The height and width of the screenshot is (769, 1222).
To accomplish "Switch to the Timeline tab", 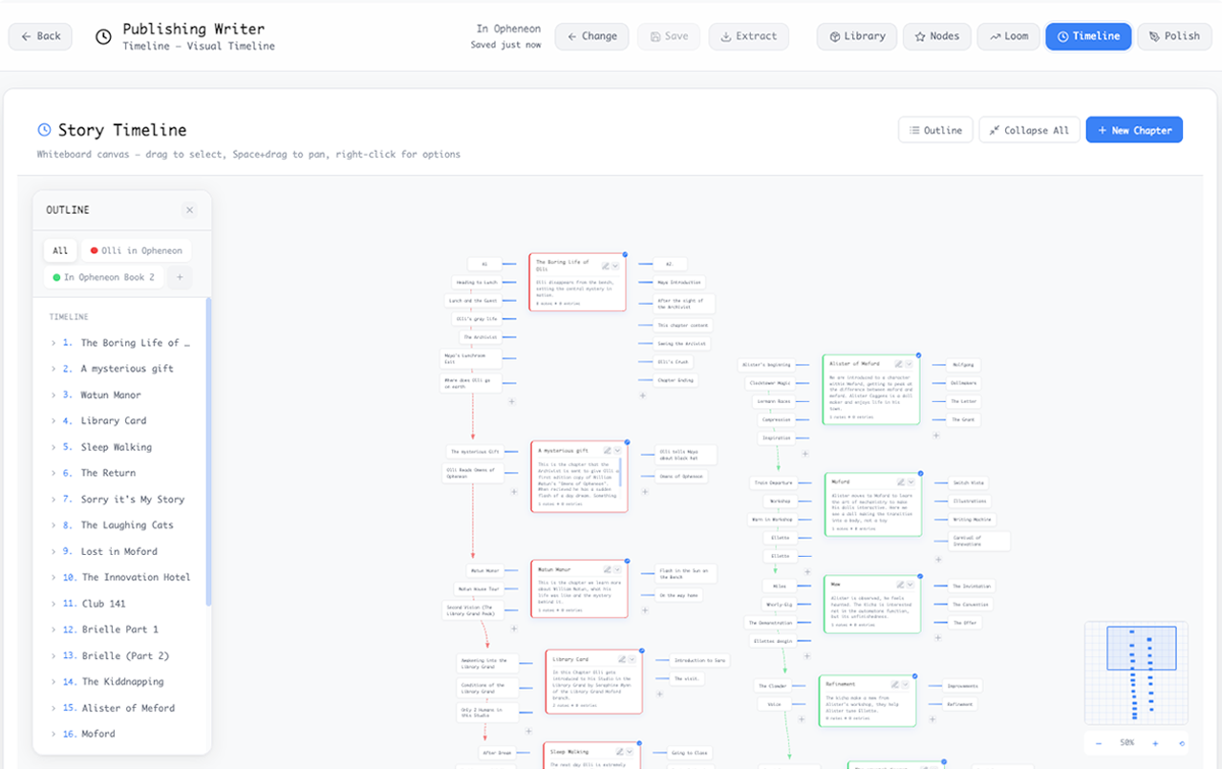I will [x=1088, y=35].
